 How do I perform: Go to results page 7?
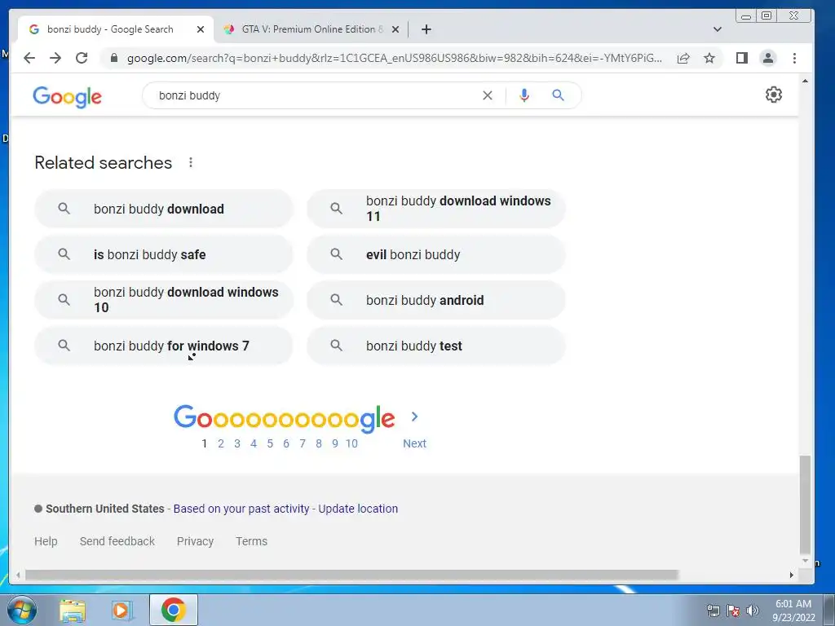tap(303, 443)
